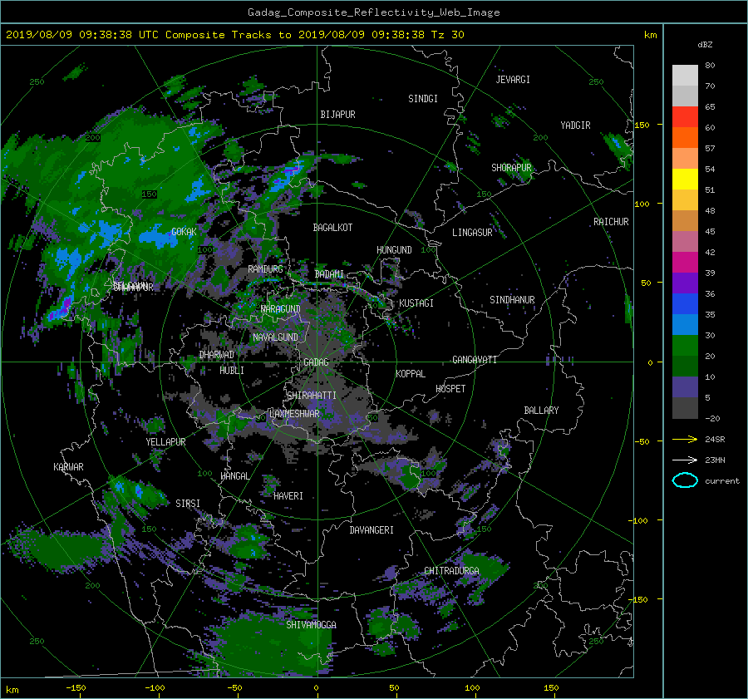Select the yellow 54 dBZ color swatch

tap(685, 179)
